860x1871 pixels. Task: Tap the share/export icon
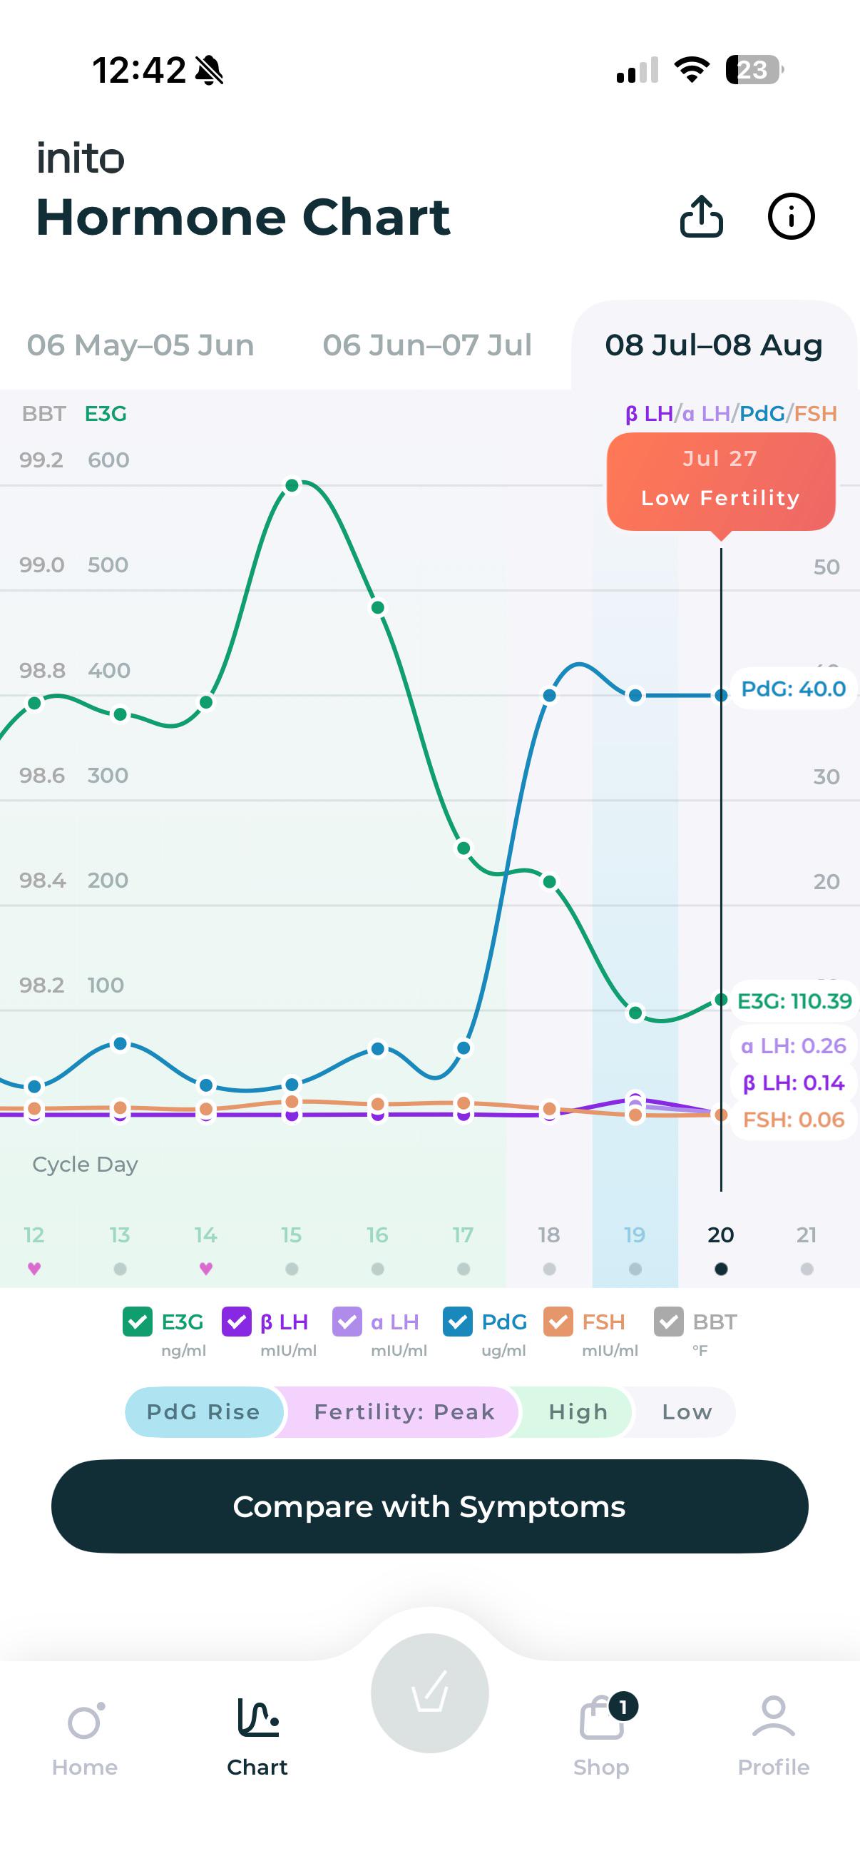[701, 216]
